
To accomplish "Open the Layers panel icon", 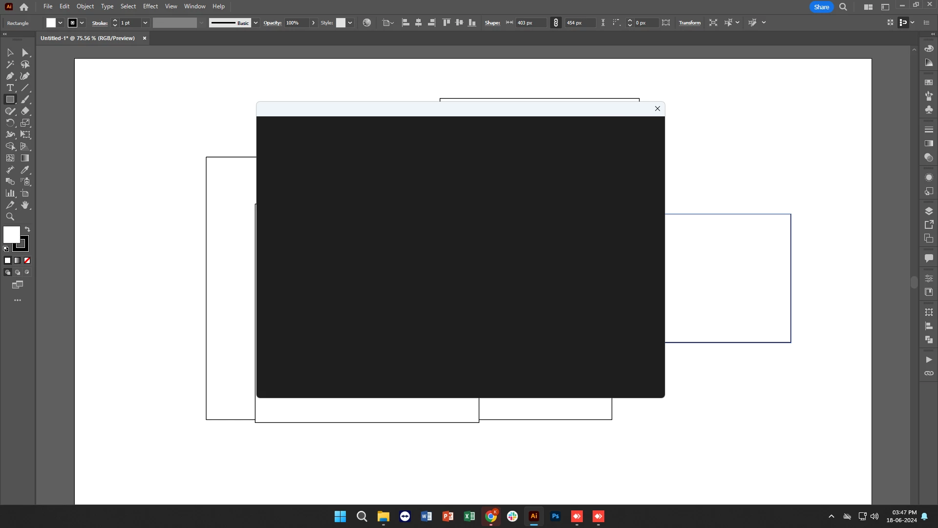I will (929, 211).
